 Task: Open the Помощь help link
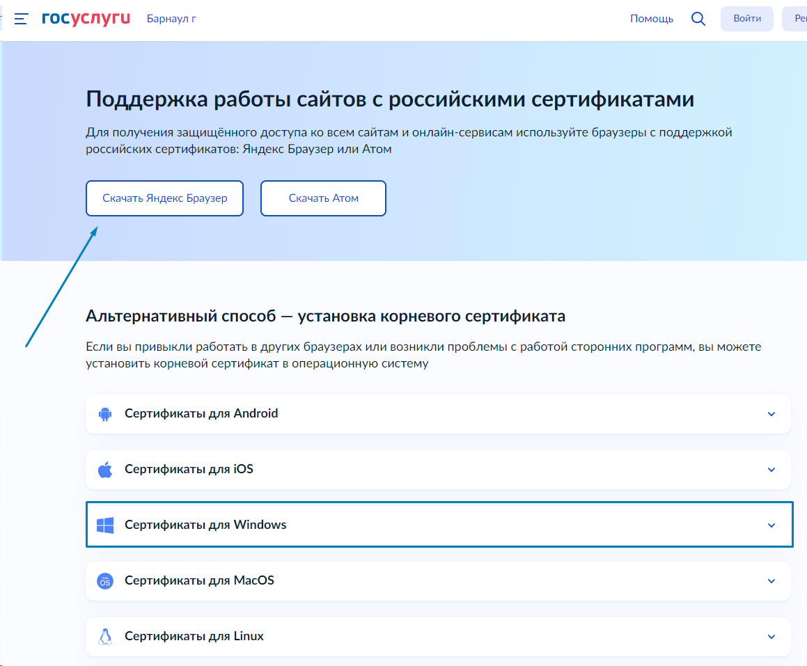[x=651, y=19]
